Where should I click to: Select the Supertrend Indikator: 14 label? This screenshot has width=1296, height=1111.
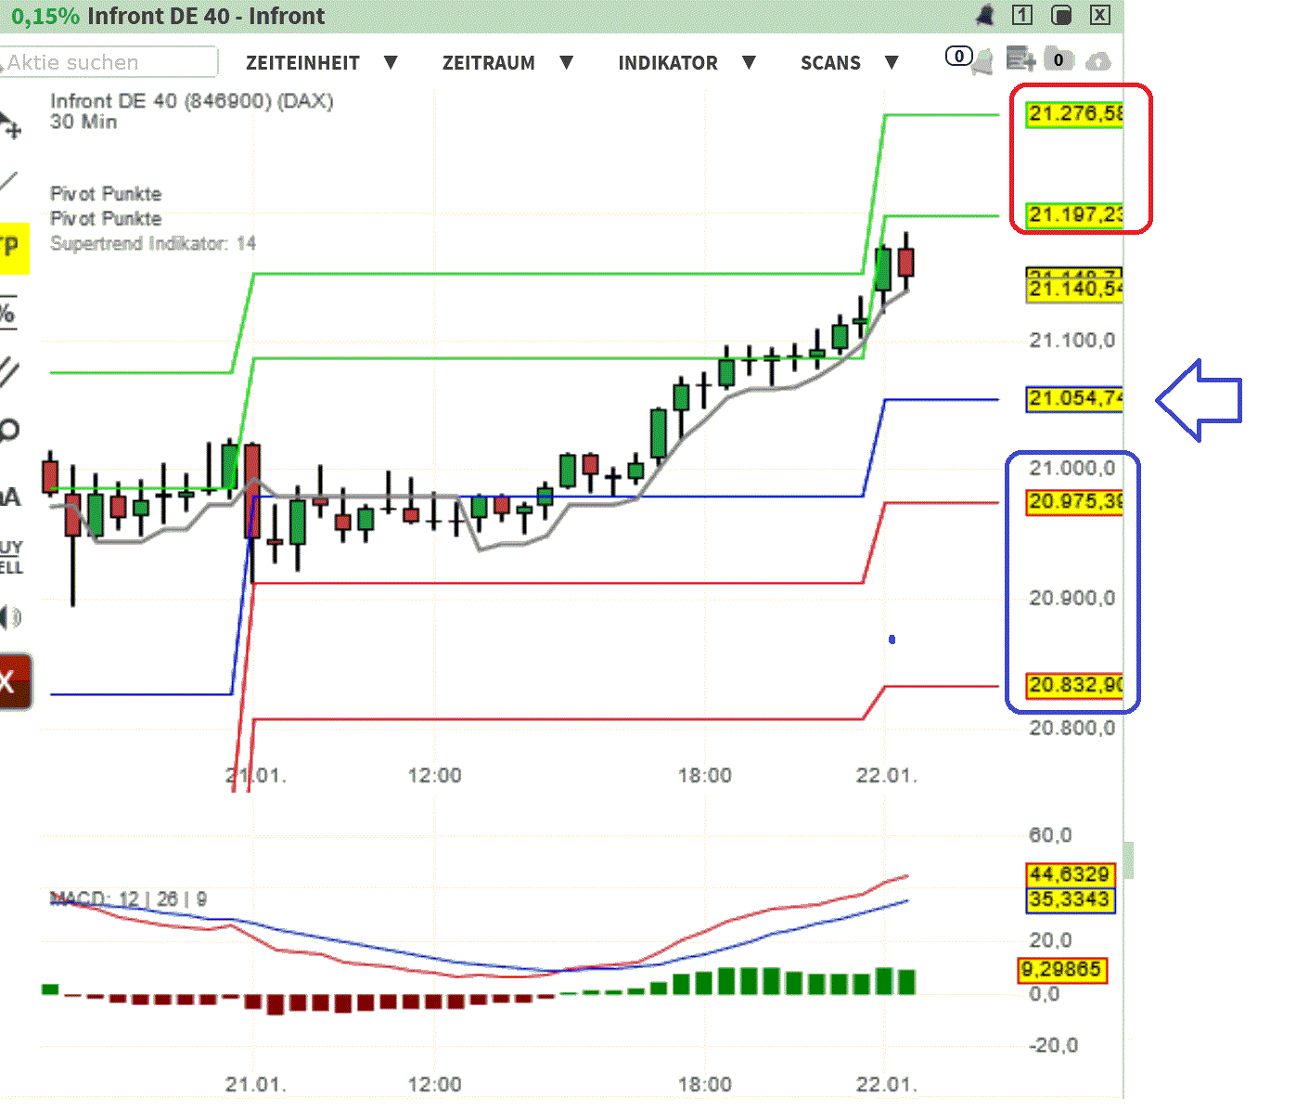pyautogui.click(x=153, y=243)
